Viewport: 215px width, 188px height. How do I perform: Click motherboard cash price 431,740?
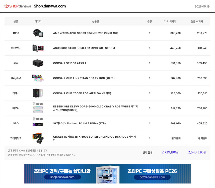pos(202,48)
